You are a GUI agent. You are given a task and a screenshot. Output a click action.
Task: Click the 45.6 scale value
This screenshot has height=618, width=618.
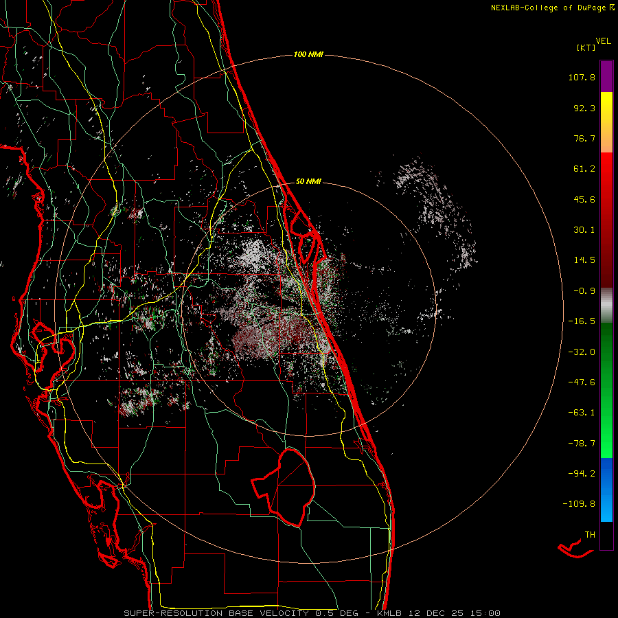click(584, 199)
